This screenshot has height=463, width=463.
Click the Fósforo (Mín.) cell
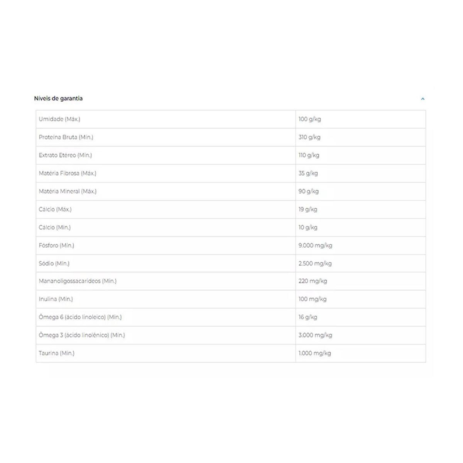[56, 245]
